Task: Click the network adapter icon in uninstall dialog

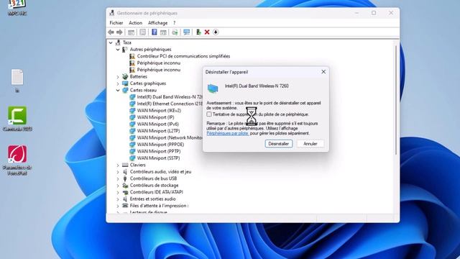Action: point(213,88)
